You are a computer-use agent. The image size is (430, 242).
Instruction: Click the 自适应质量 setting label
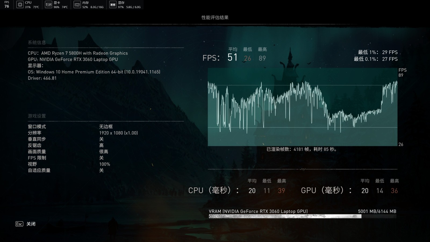39,170
